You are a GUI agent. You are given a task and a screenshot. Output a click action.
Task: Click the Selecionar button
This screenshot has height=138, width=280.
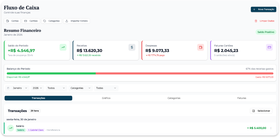click(x=261, y=111)
